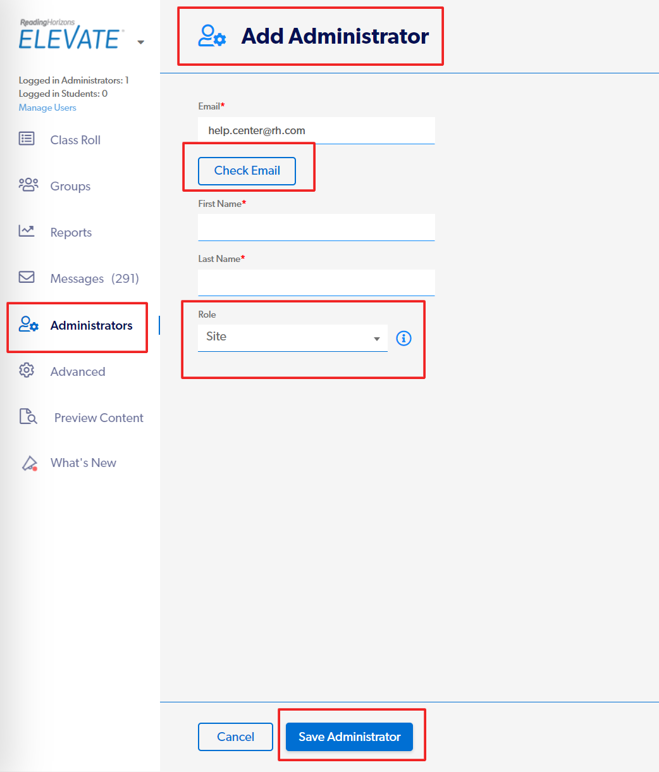Click the Check Email button

(x=247, y=171)
